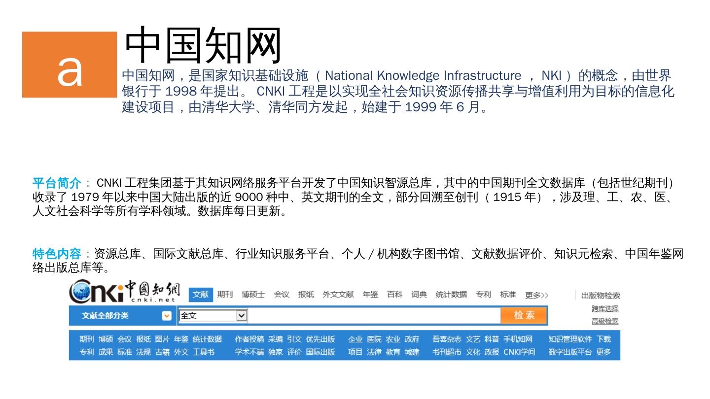
Task: Select the 百科 tab
Action: tap(394, 295)
